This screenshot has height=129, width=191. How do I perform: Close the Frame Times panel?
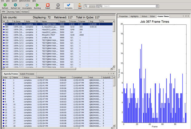[188, 16]
